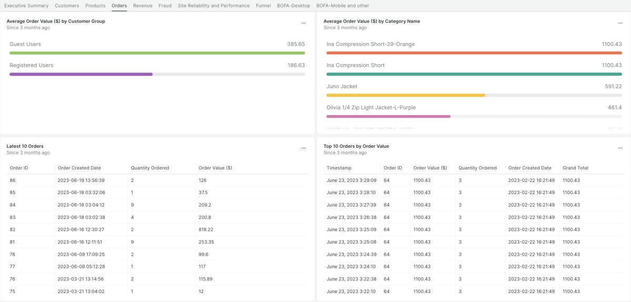Open the BOFA-Mobile and other tab
The height and width of the screenshot is (302, 631).
point(342,6)
